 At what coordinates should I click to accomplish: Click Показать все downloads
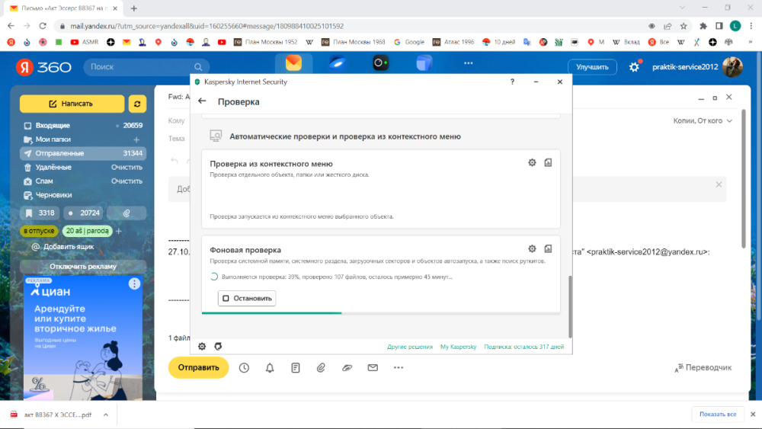[x=718, y=415]
